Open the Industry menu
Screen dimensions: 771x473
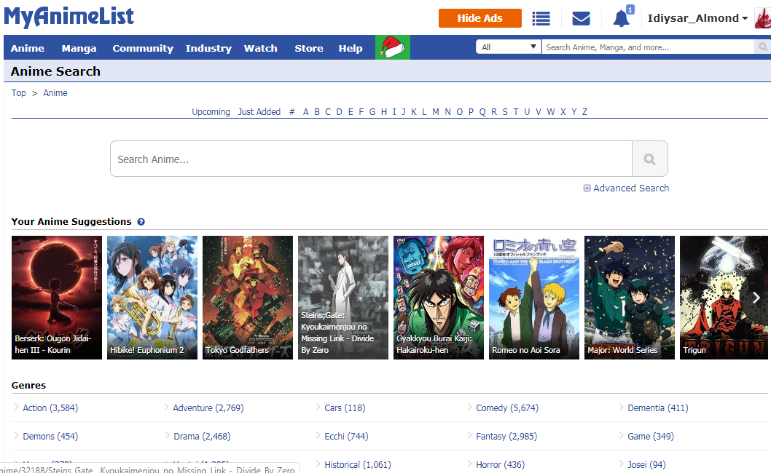point(208,48)
